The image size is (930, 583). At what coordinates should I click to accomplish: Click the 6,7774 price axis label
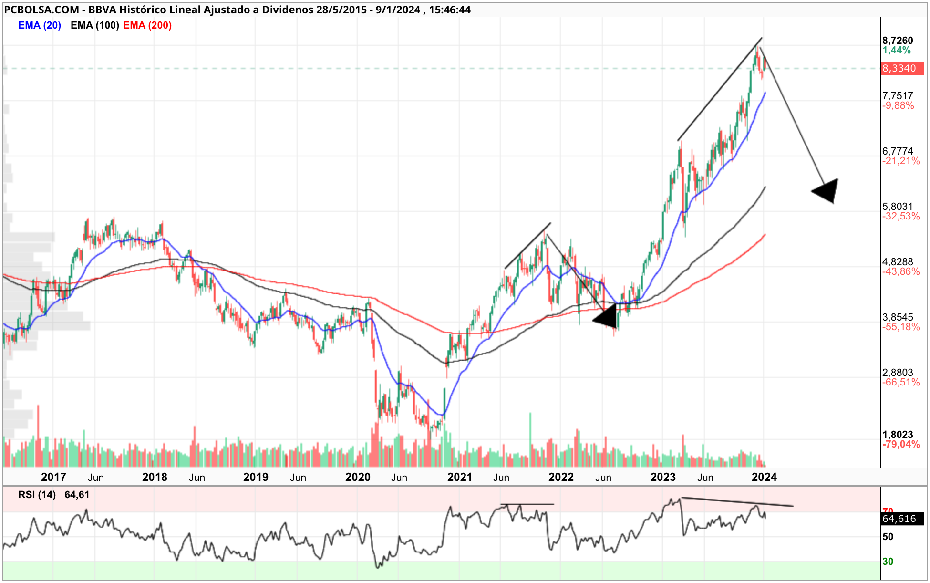pos(898,151)
